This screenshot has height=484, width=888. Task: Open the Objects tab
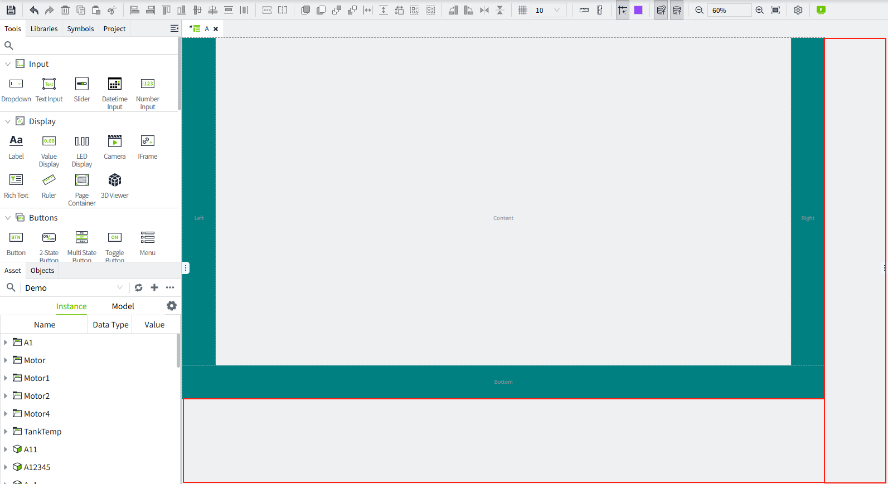pyautogui.click(x=42, y=271)
